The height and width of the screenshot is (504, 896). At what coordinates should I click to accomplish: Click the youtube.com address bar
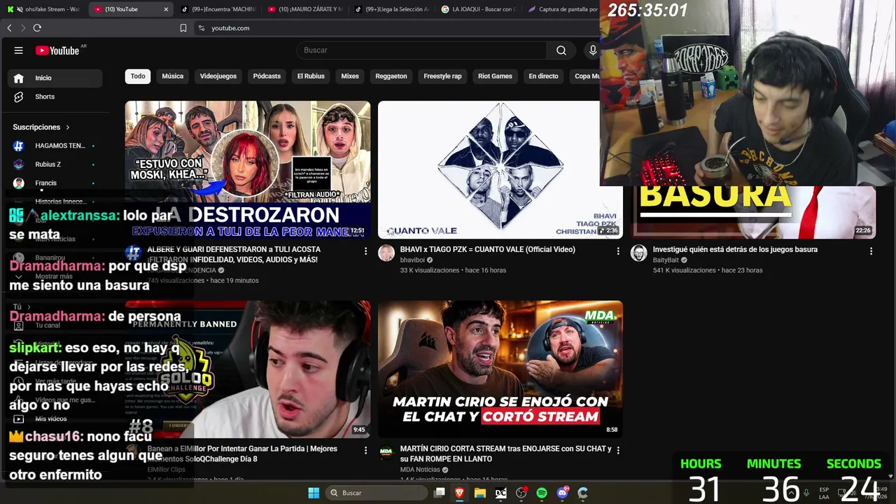click(x=395, y=28)
